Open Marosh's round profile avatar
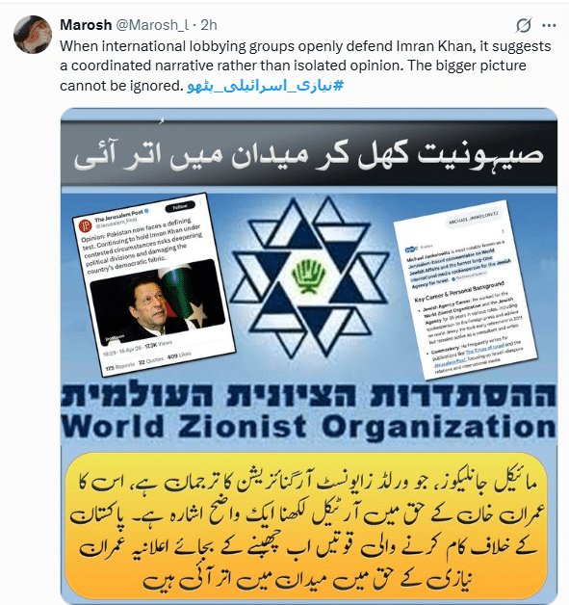 [33, 35]
